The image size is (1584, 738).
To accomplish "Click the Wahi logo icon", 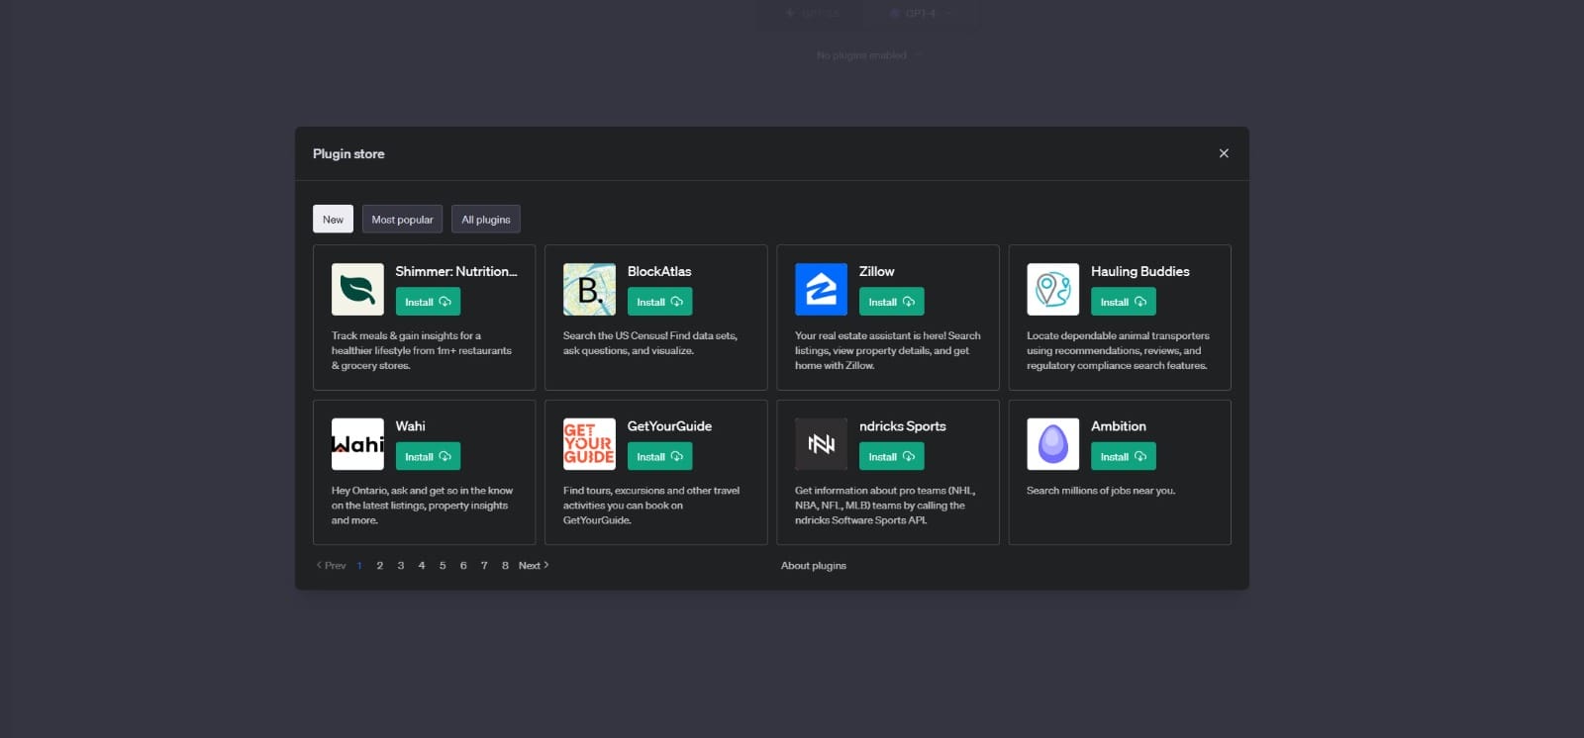I will [x=357, y=444].
